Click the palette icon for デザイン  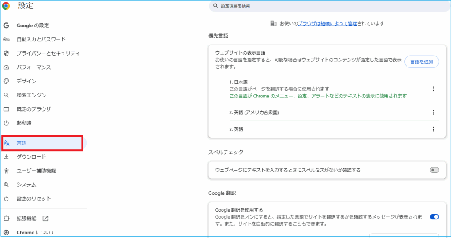[x=6, y=81]
